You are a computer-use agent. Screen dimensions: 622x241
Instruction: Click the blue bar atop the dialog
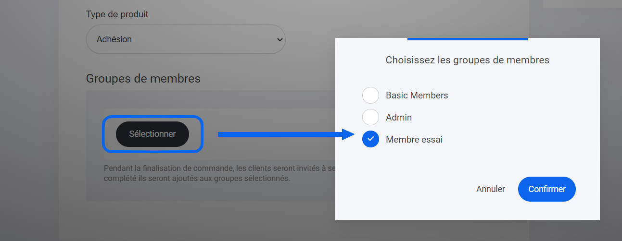coord(467,38)
